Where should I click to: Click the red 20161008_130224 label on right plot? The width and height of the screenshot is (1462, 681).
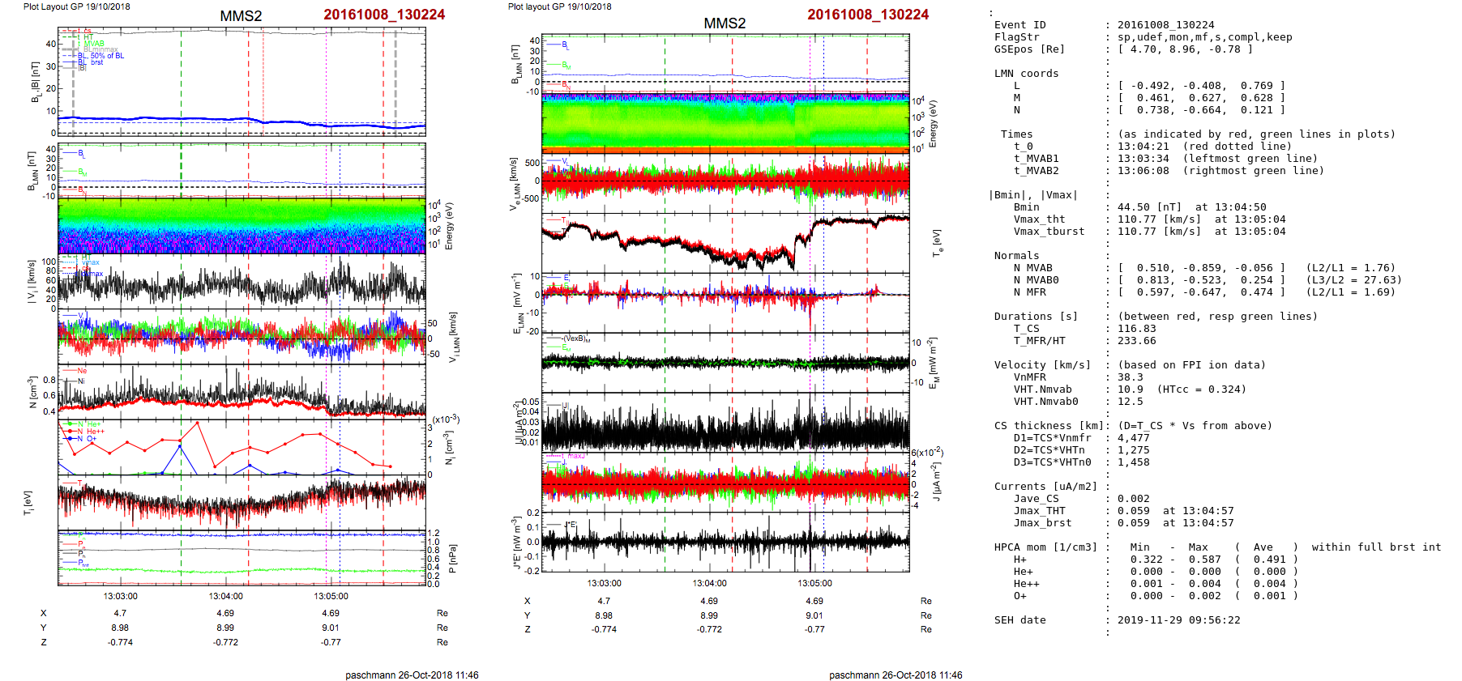[x=867, y=15]
